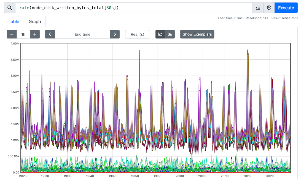Step End time backward with left chevron
Screen dimensions: 301x179
click(x=50, y=34)
